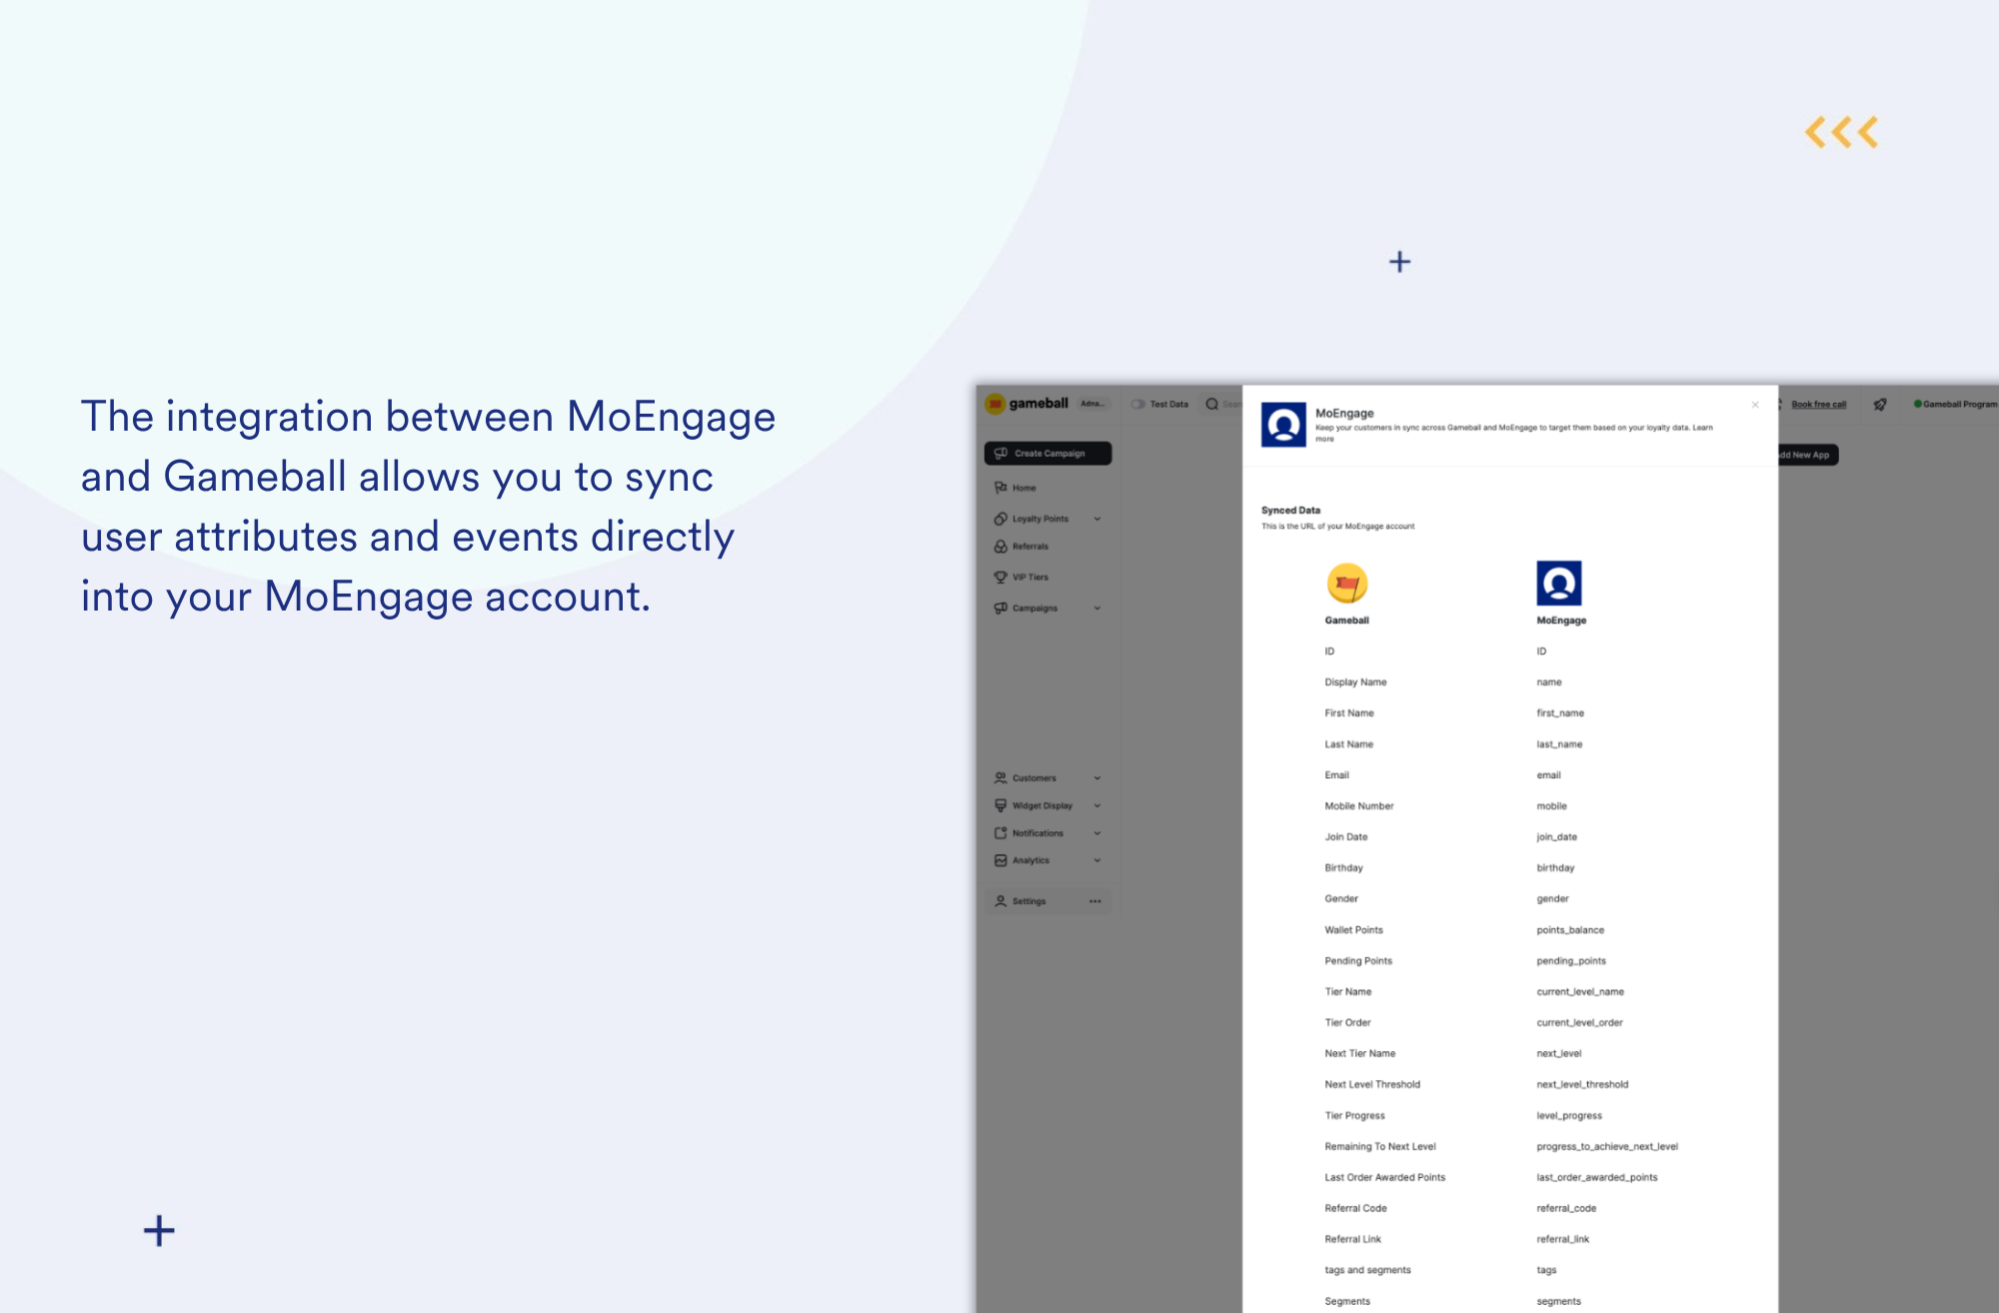Click the tags and segments label
This screenshot has height=1313, width=1999.
click(x=1367, y=1271)
